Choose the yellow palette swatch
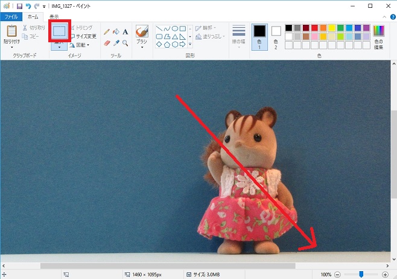Screen dimensions: 397x279 (x=332, y=28)
